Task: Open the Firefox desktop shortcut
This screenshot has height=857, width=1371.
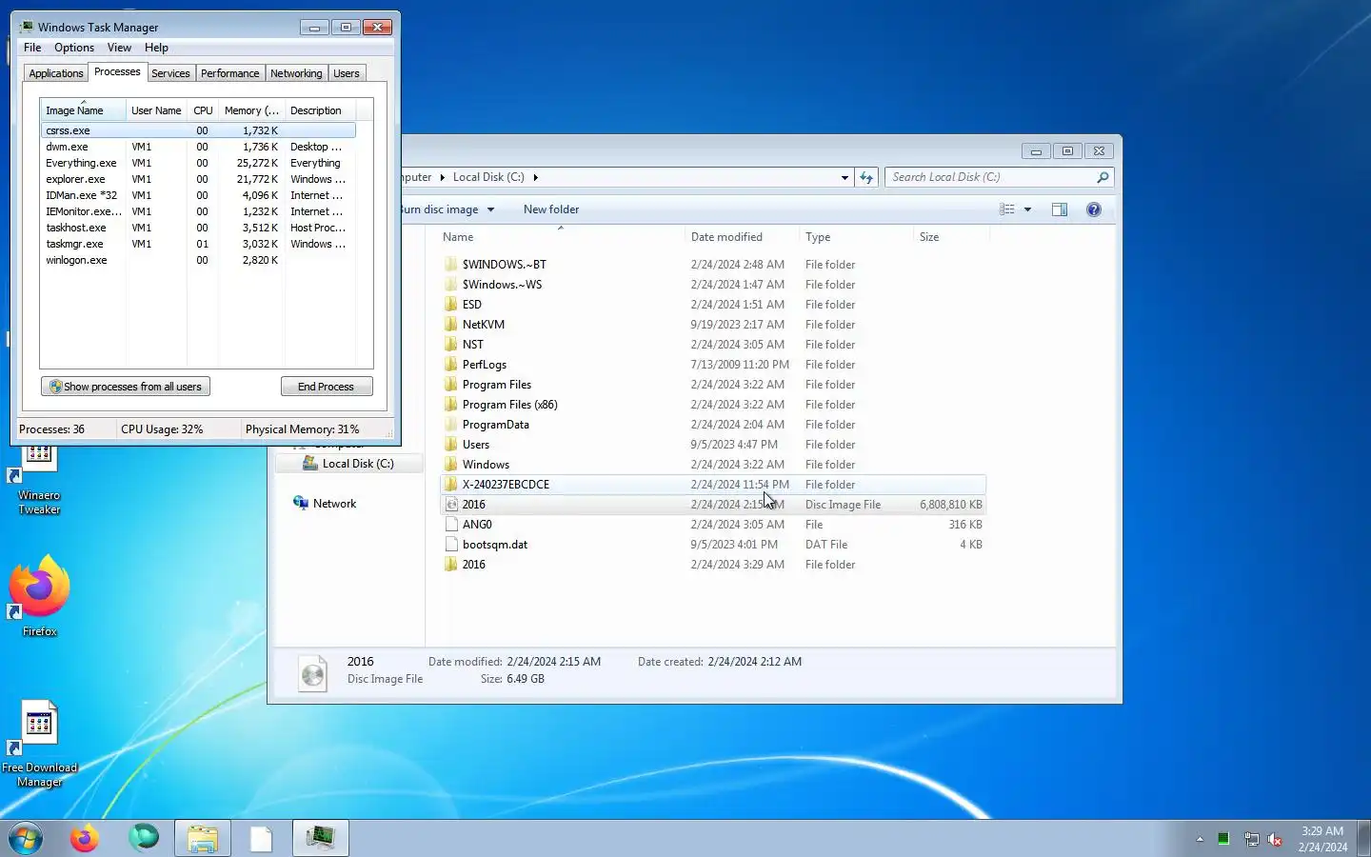Action: [x=39, y=596]
